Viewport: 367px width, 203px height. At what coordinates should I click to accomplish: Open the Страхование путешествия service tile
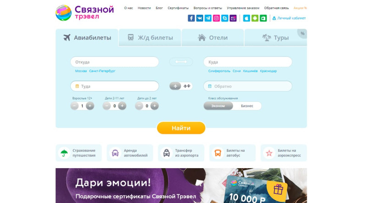click(78, 153)
